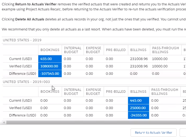Image resolution: width=186 pixels, height=139 pixels.
Task: Click Current row's Billings value 231008.96
Action: tap(139, 59)
